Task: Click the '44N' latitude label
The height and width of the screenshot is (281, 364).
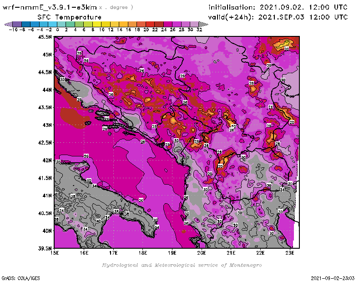Action: pyautogui.click(x=47, y=90)
